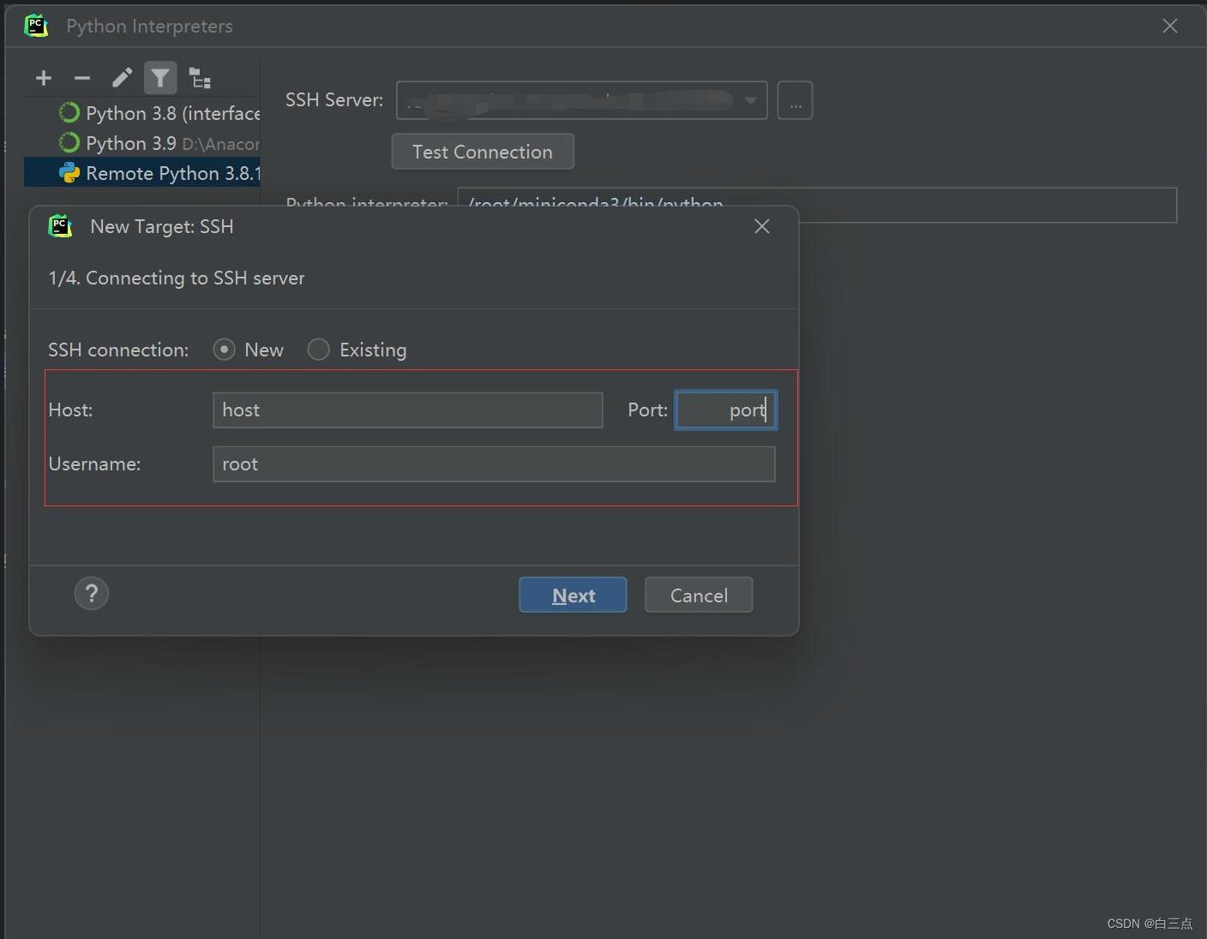This screenshot has width=1207, height=939.
Task: Click the PyCharm icon in Python Interpreters title
Action: (36, 26)
